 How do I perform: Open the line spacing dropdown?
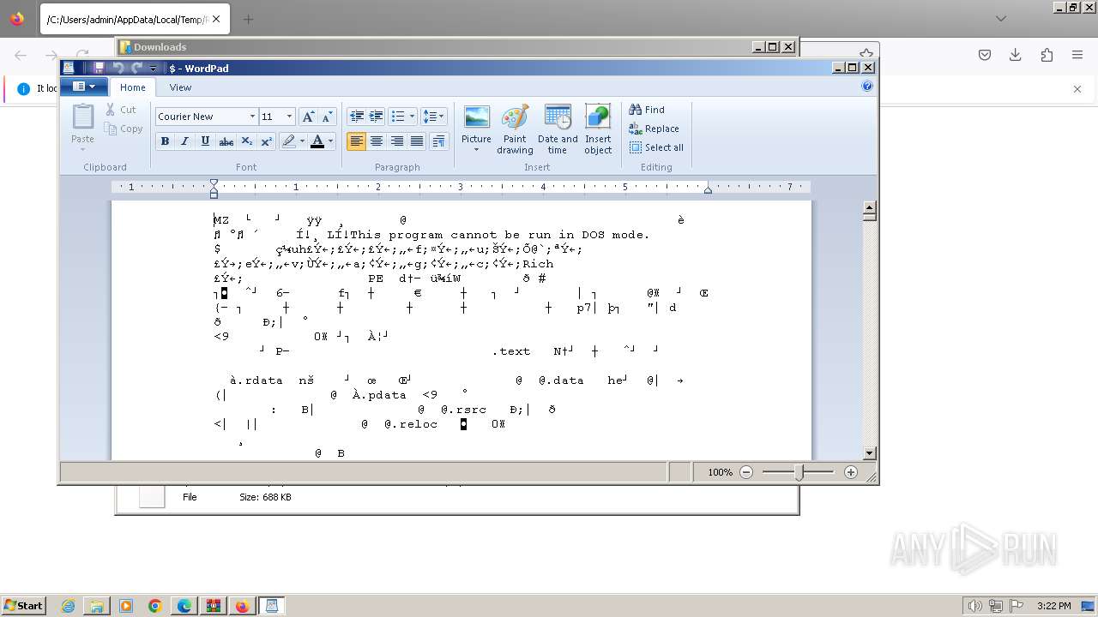433,117
